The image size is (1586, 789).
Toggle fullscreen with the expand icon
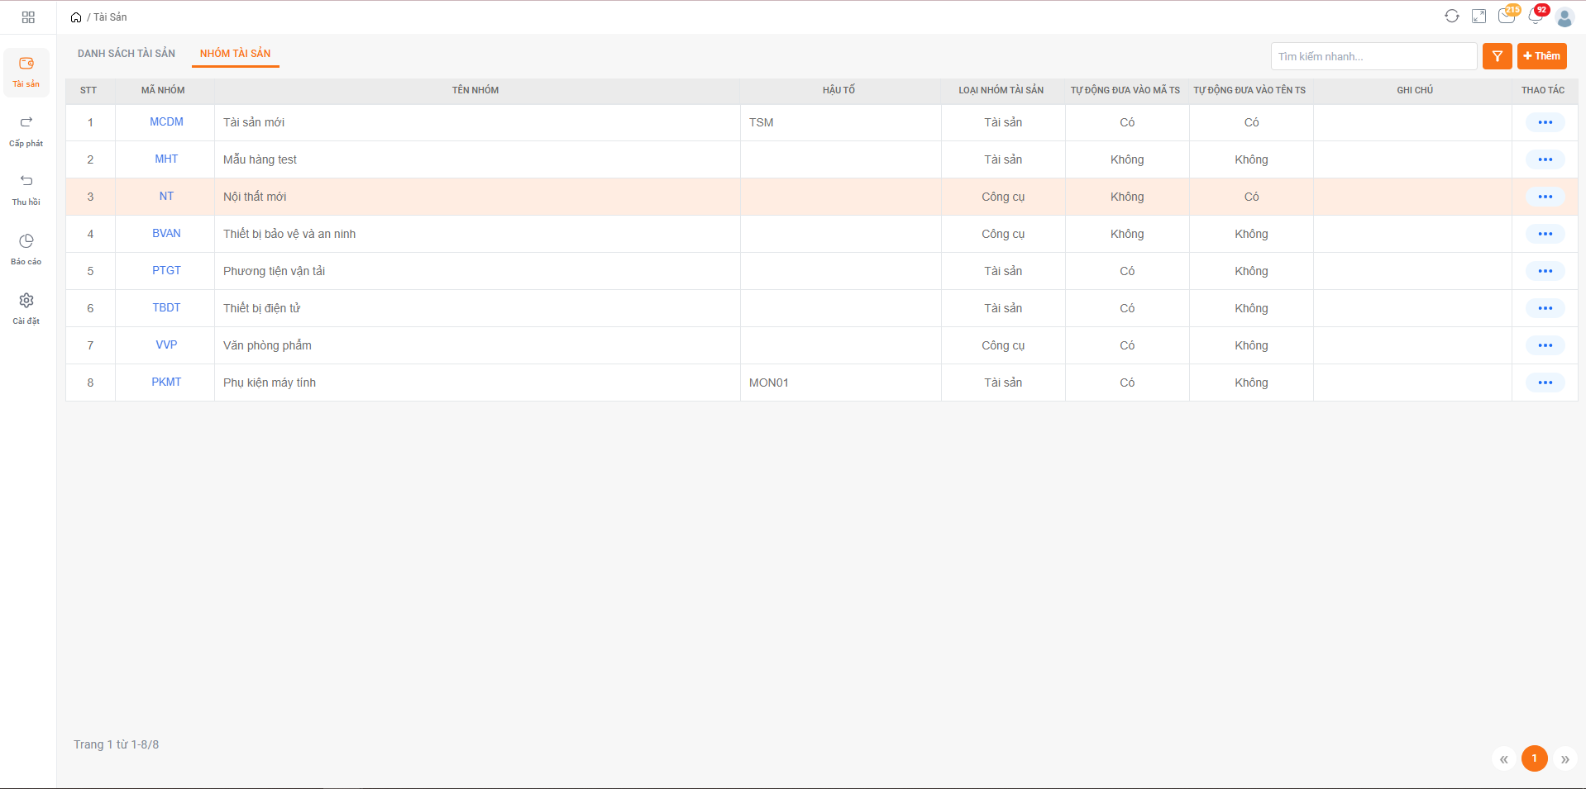tap(1479, 17)
